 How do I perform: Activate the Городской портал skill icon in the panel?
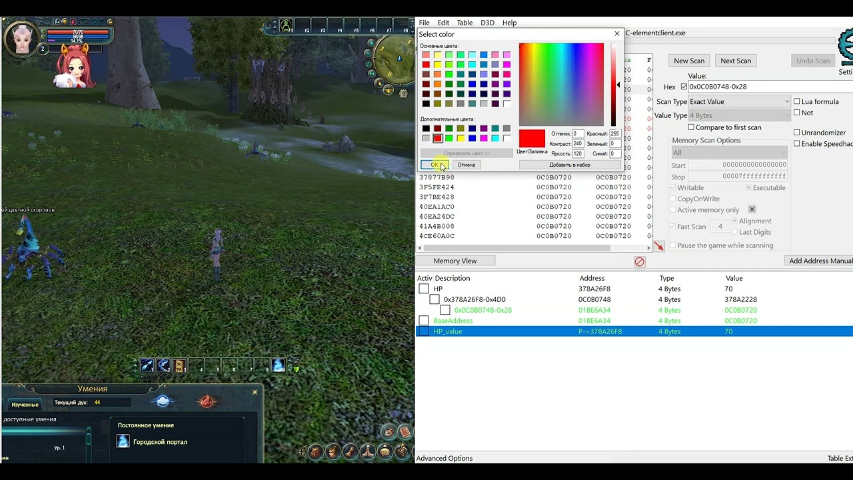(x=123, y=441)
